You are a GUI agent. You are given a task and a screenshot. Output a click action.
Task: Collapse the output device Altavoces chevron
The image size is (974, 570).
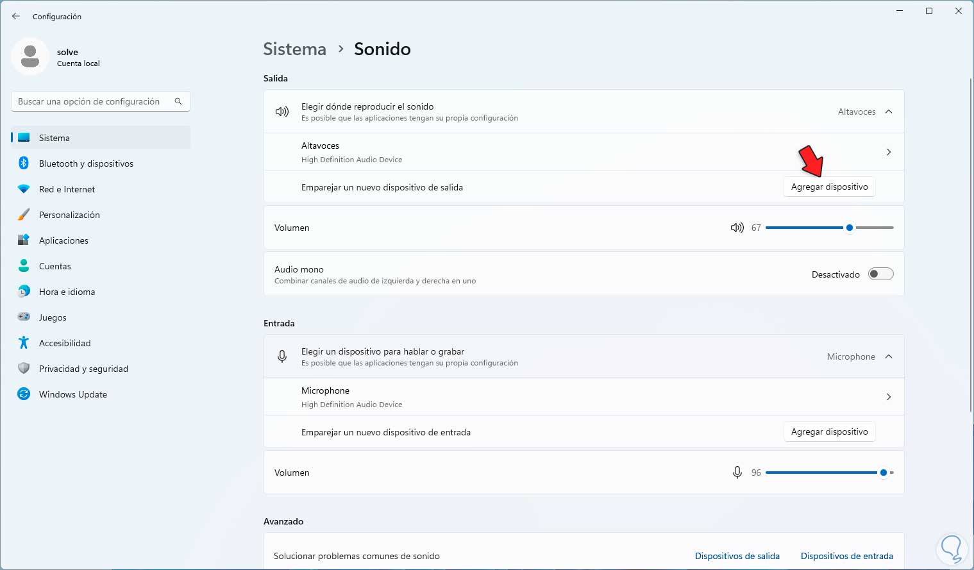point(889,112)
